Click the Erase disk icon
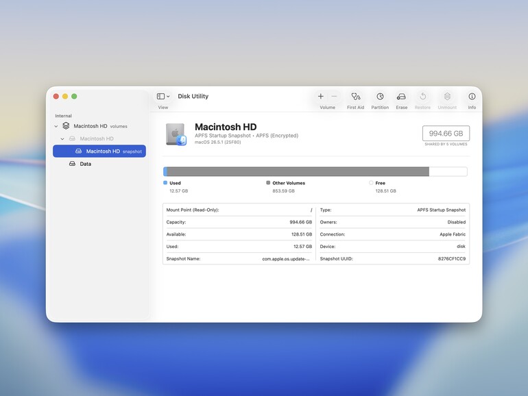This screenshot has height=396, width=528. click(x=401, y=97)
